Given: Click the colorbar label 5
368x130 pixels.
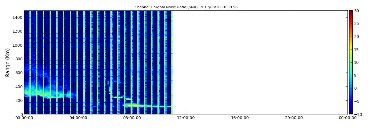Looking at the screenshot, I should click(x=356, y=75).
